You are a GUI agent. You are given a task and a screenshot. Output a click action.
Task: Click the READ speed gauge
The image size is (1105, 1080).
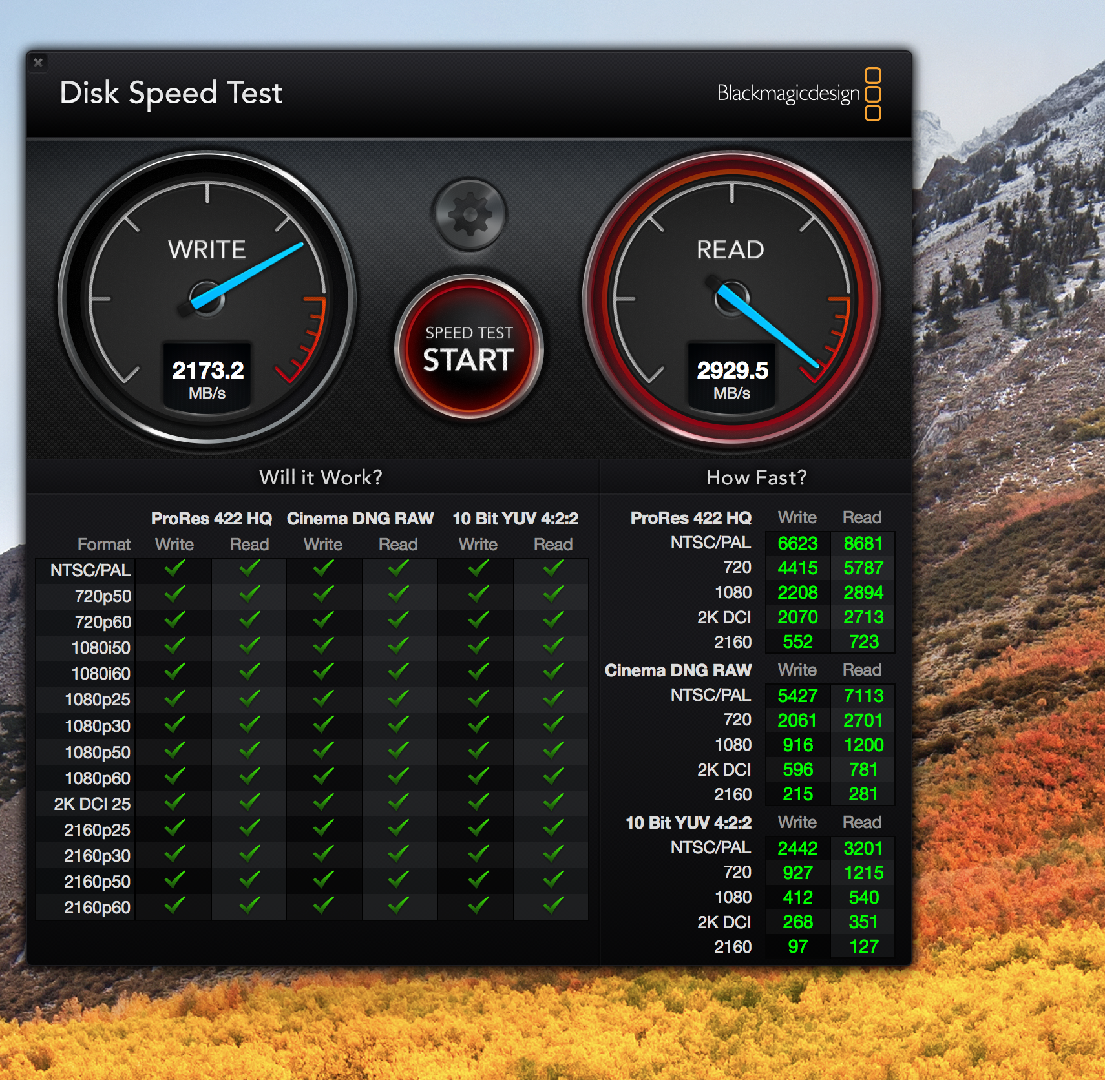click(731, 299)
